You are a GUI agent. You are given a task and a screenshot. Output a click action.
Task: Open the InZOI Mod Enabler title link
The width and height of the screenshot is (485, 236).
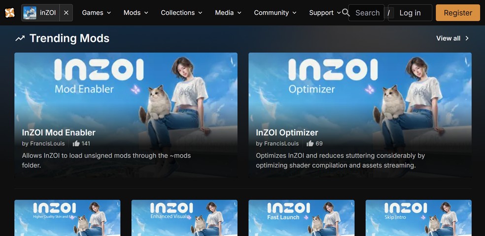click(59, 133)
